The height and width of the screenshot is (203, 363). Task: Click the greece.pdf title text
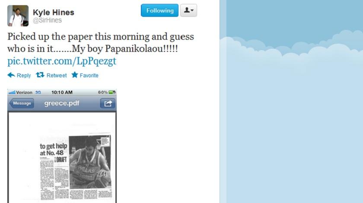click(x=62, y=103)
